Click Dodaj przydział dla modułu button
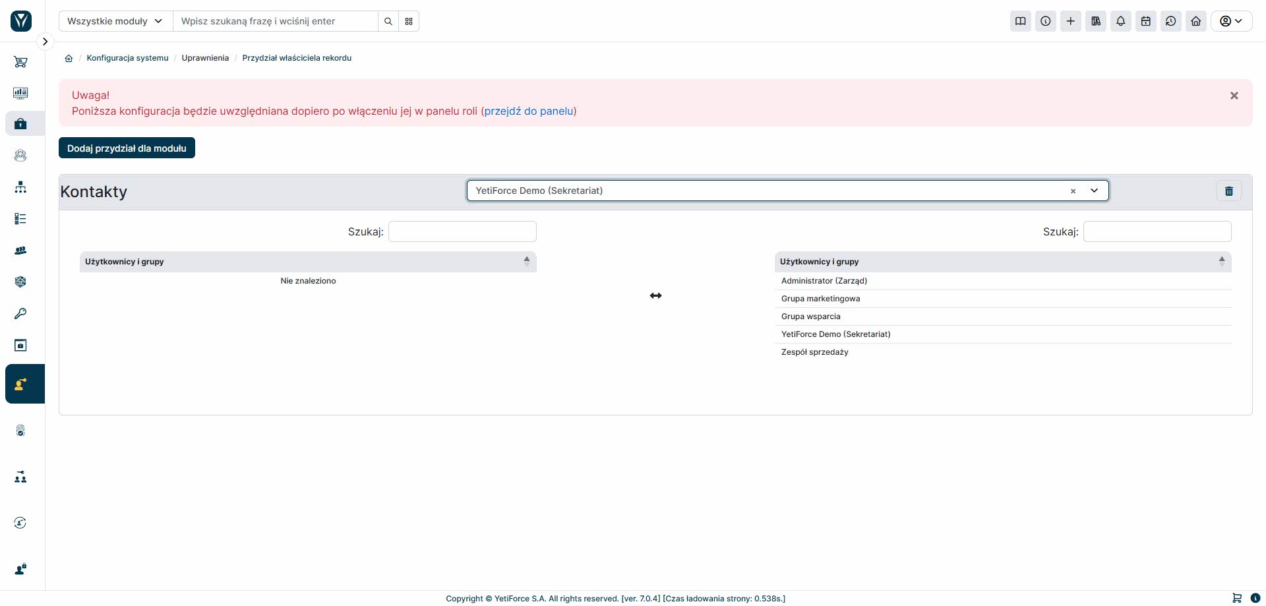 127,148
